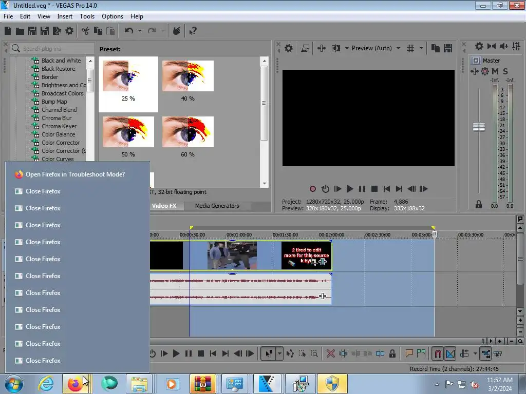The height and width of the screenshot is (394, 526).
Task: Open the Options menu
Action: (x=112, y=16)
